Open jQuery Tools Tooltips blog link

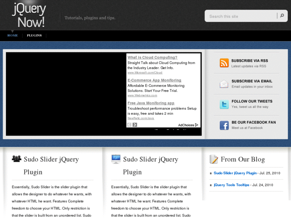click(x=231, y=185)
